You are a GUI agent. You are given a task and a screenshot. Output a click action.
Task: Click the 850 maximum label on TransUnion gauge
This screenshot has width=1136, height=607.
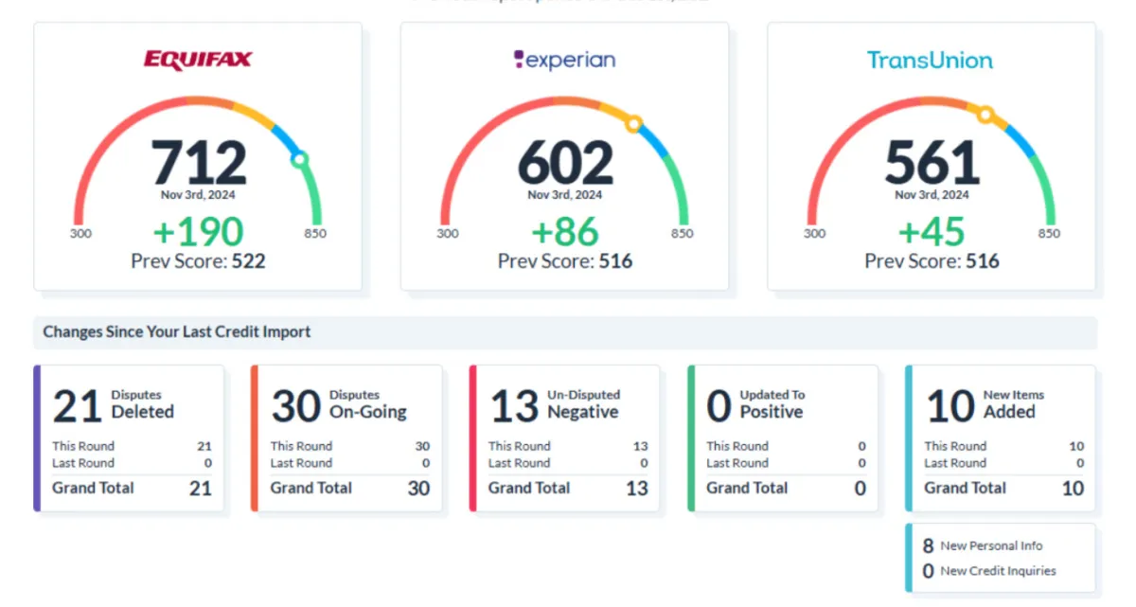1049,234
